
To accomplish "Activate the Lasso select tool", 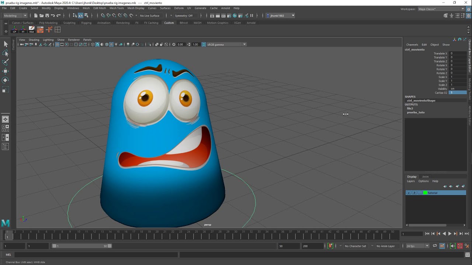I will (x=6, y=53).
